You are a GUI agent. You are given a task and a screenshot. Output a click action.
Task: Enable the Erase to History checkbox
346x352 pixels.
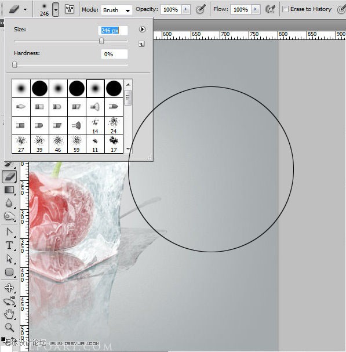[x=285, y=9]
